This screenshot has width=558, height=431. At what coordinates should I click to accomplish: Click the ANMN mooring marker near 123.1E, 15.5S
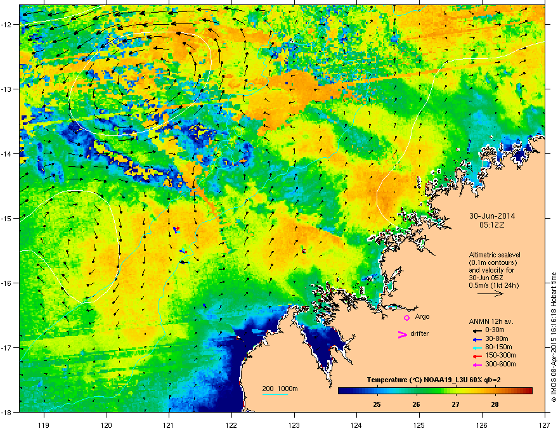304,251
